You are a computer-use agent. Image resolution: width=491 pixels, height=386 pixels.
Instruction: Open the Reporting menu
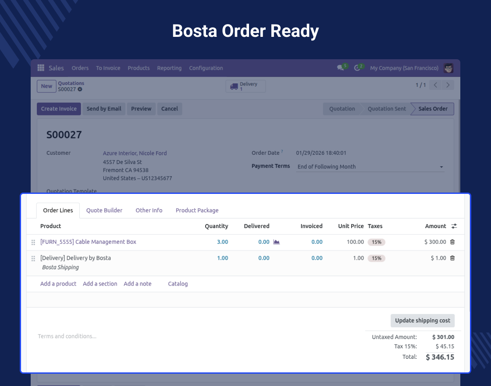point(169,68)
